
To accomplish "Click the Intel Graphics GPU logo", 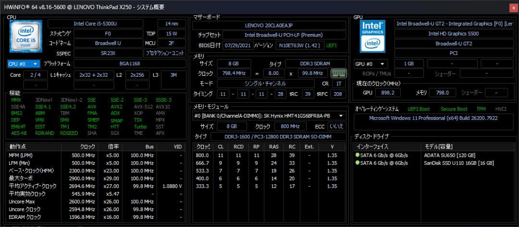I will [x=372, y=36].
